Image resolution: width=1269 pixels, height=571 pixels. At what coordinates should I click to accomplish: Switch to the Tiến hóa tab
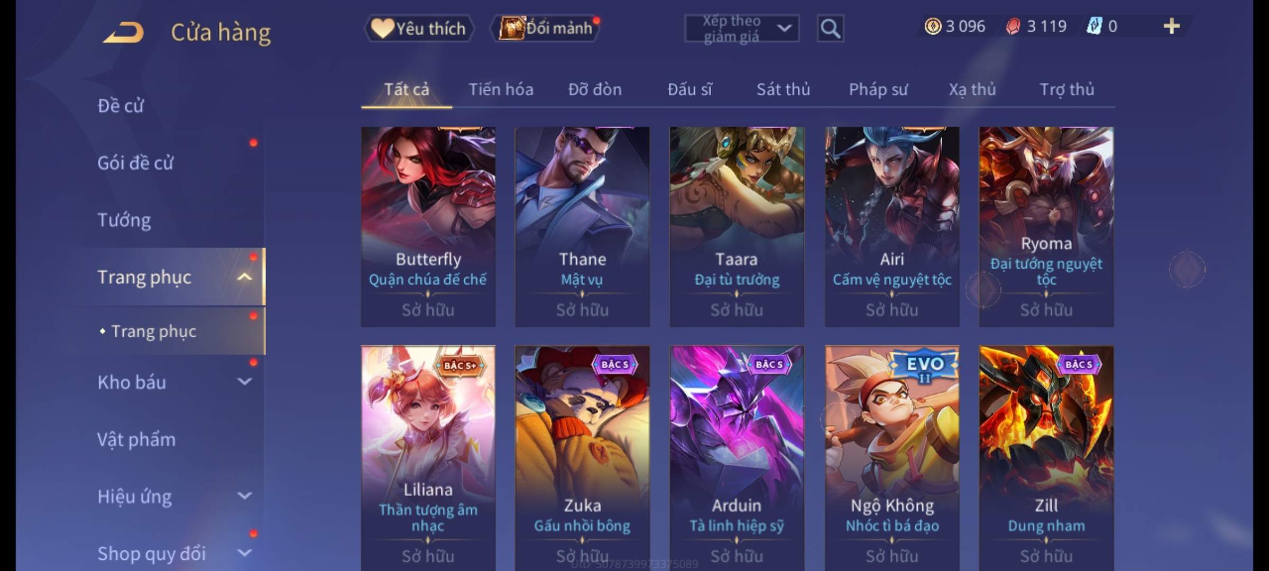[501, 89]
